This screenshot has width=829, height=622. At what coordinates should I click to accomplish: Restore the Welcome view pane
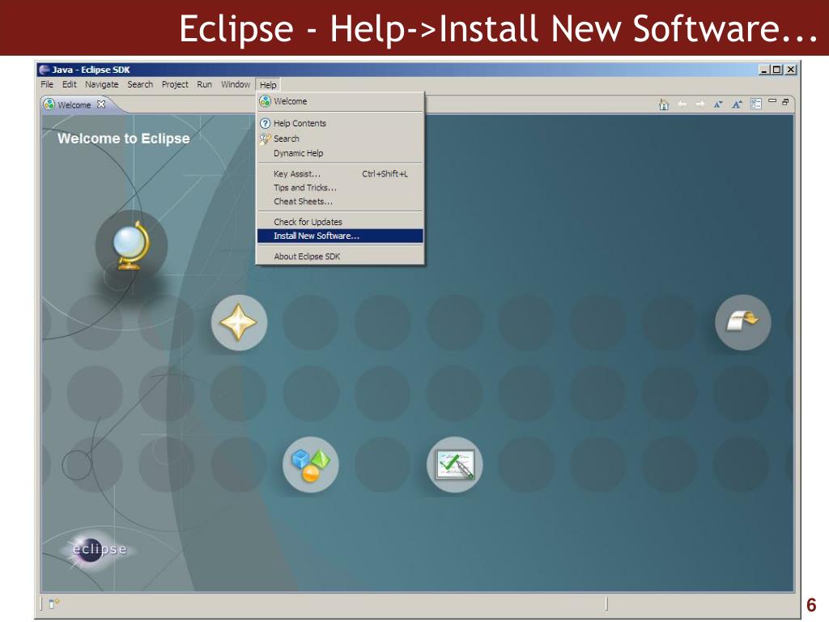(785, 101)
